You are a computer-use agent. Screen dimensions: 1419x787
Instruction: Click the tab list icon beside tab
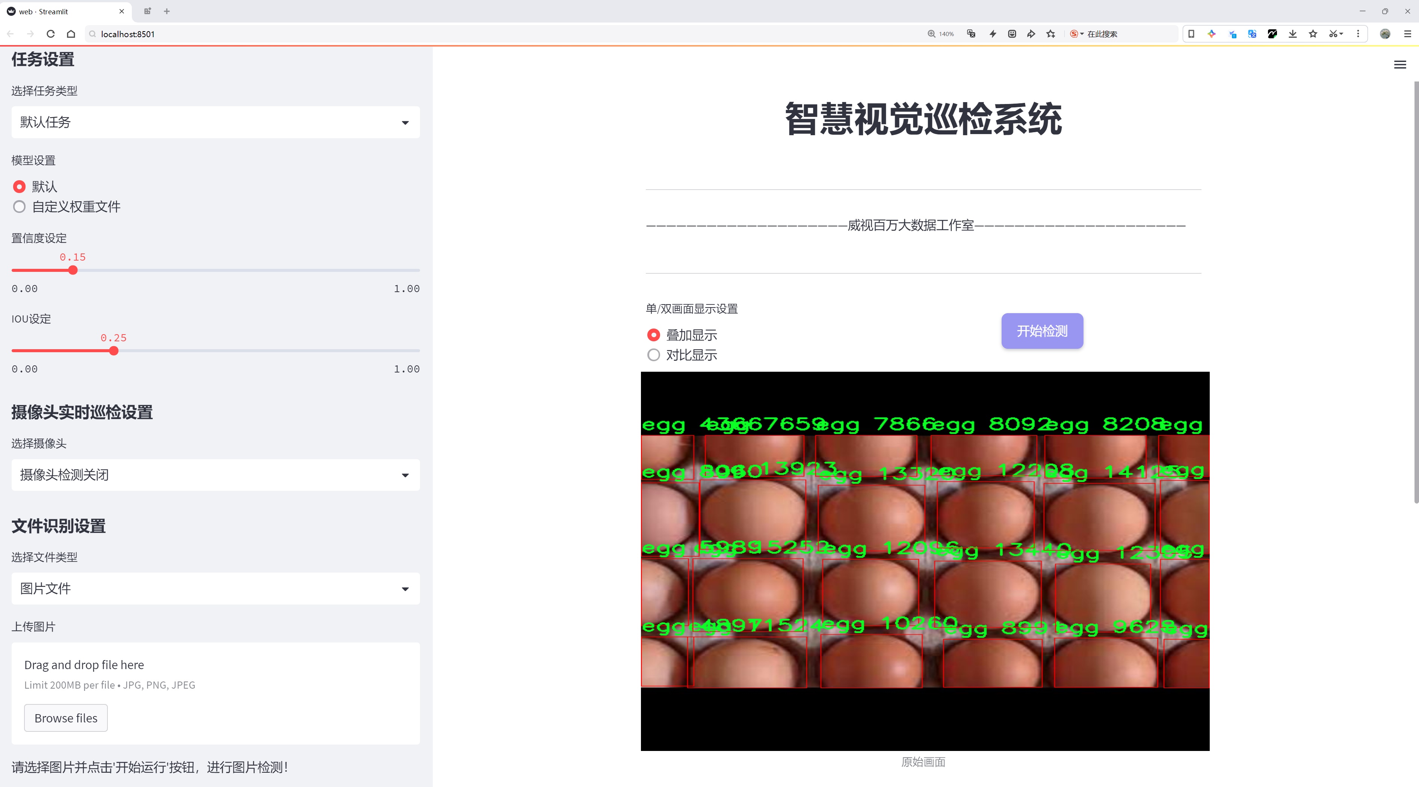147,11
